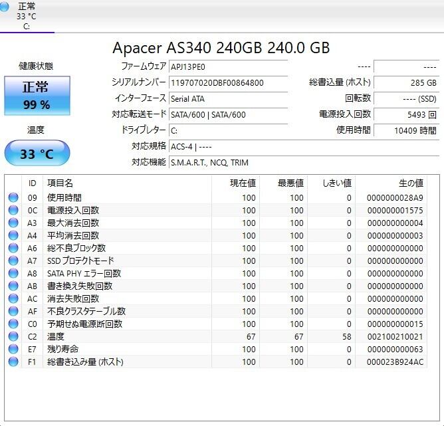This screenshot has height=426, width=444.
Task: Click raw value 000000000063
Action: coord(395,349)
